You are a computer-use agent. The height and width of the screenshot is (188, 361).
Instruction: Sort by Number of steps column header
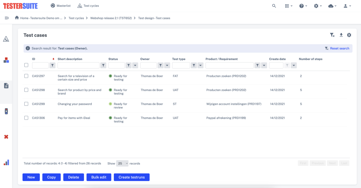coord(311,59)
